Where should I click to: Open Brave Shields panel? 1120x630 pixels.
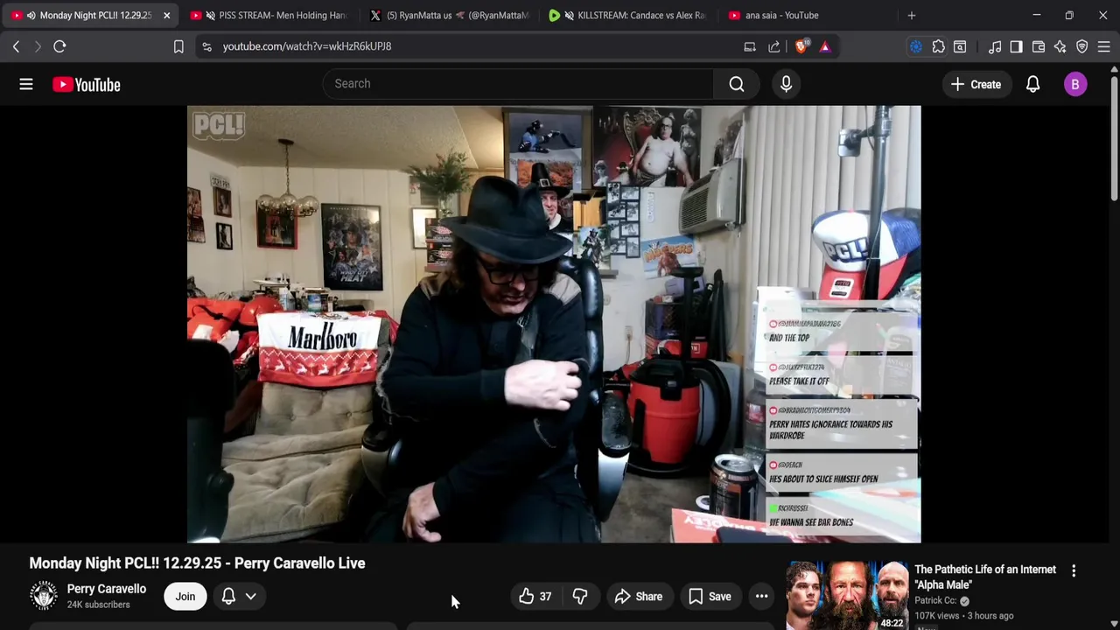(x=801, y=46)
